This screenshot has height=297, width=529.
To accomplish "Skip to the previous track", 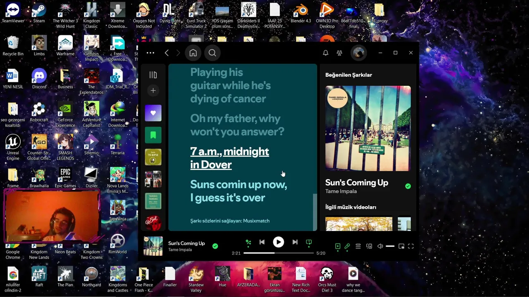I will (262, 242).
